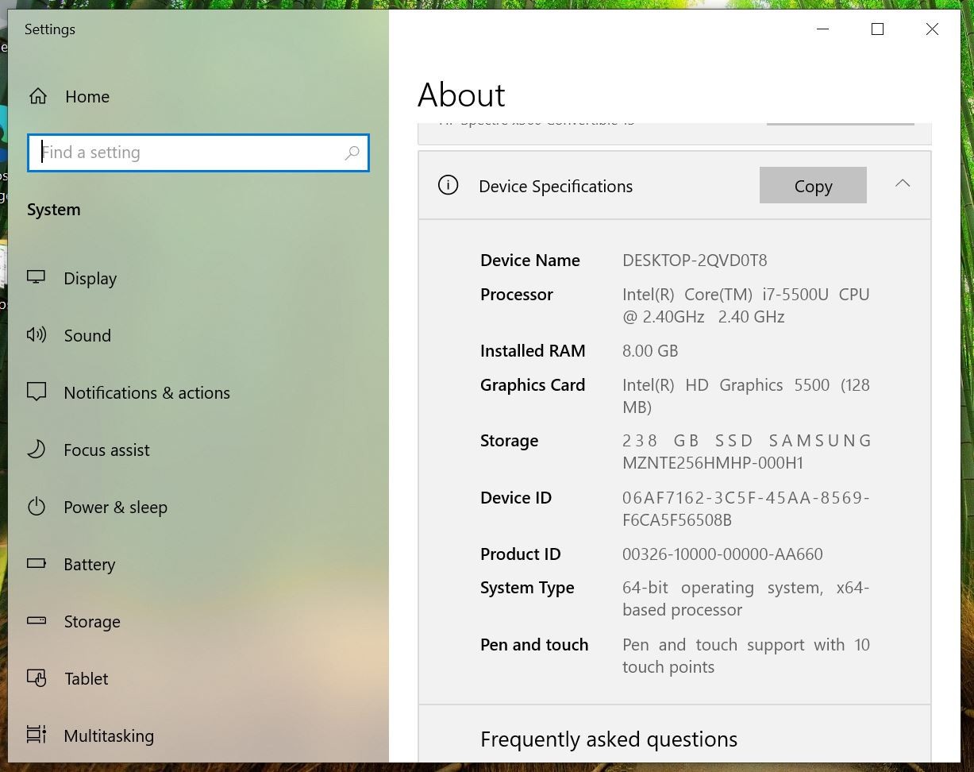
Task: Go to Sound settings
Action: [x=87, y=335]
